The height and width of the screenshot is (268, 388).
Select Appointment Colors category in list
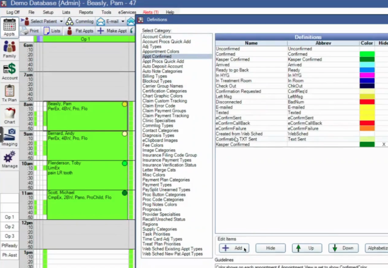point(161,52)
